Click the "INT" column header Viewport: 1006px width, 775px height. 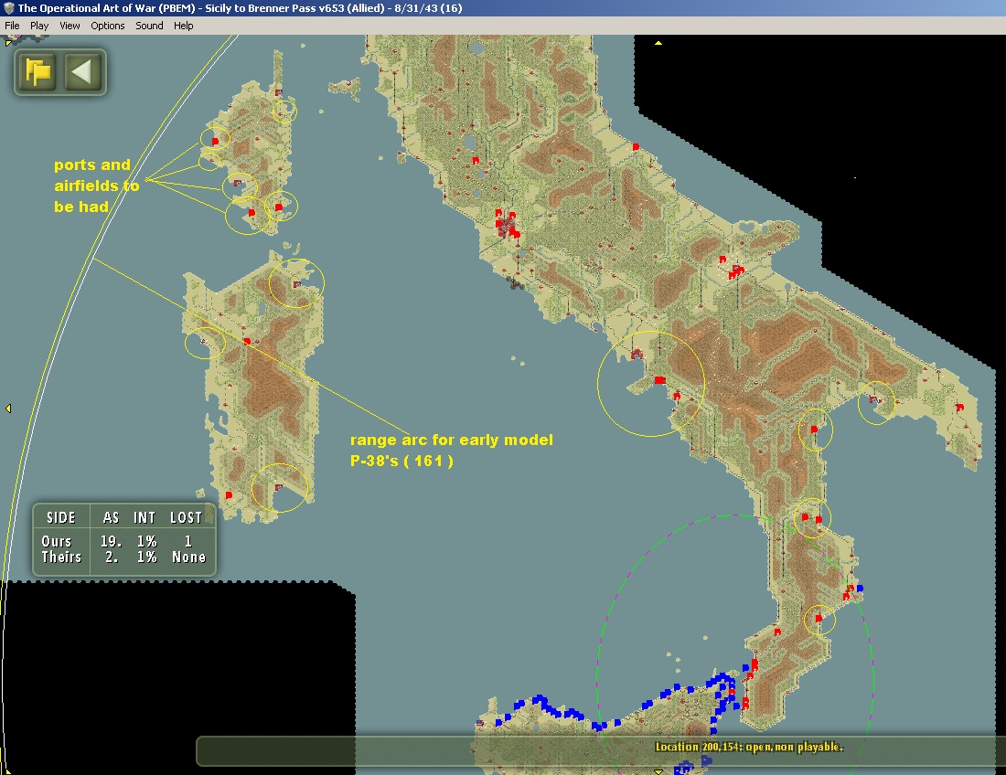pos(144,517)
